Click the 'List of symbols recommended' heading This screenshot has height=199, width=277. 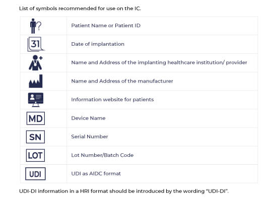pos(80,9)
